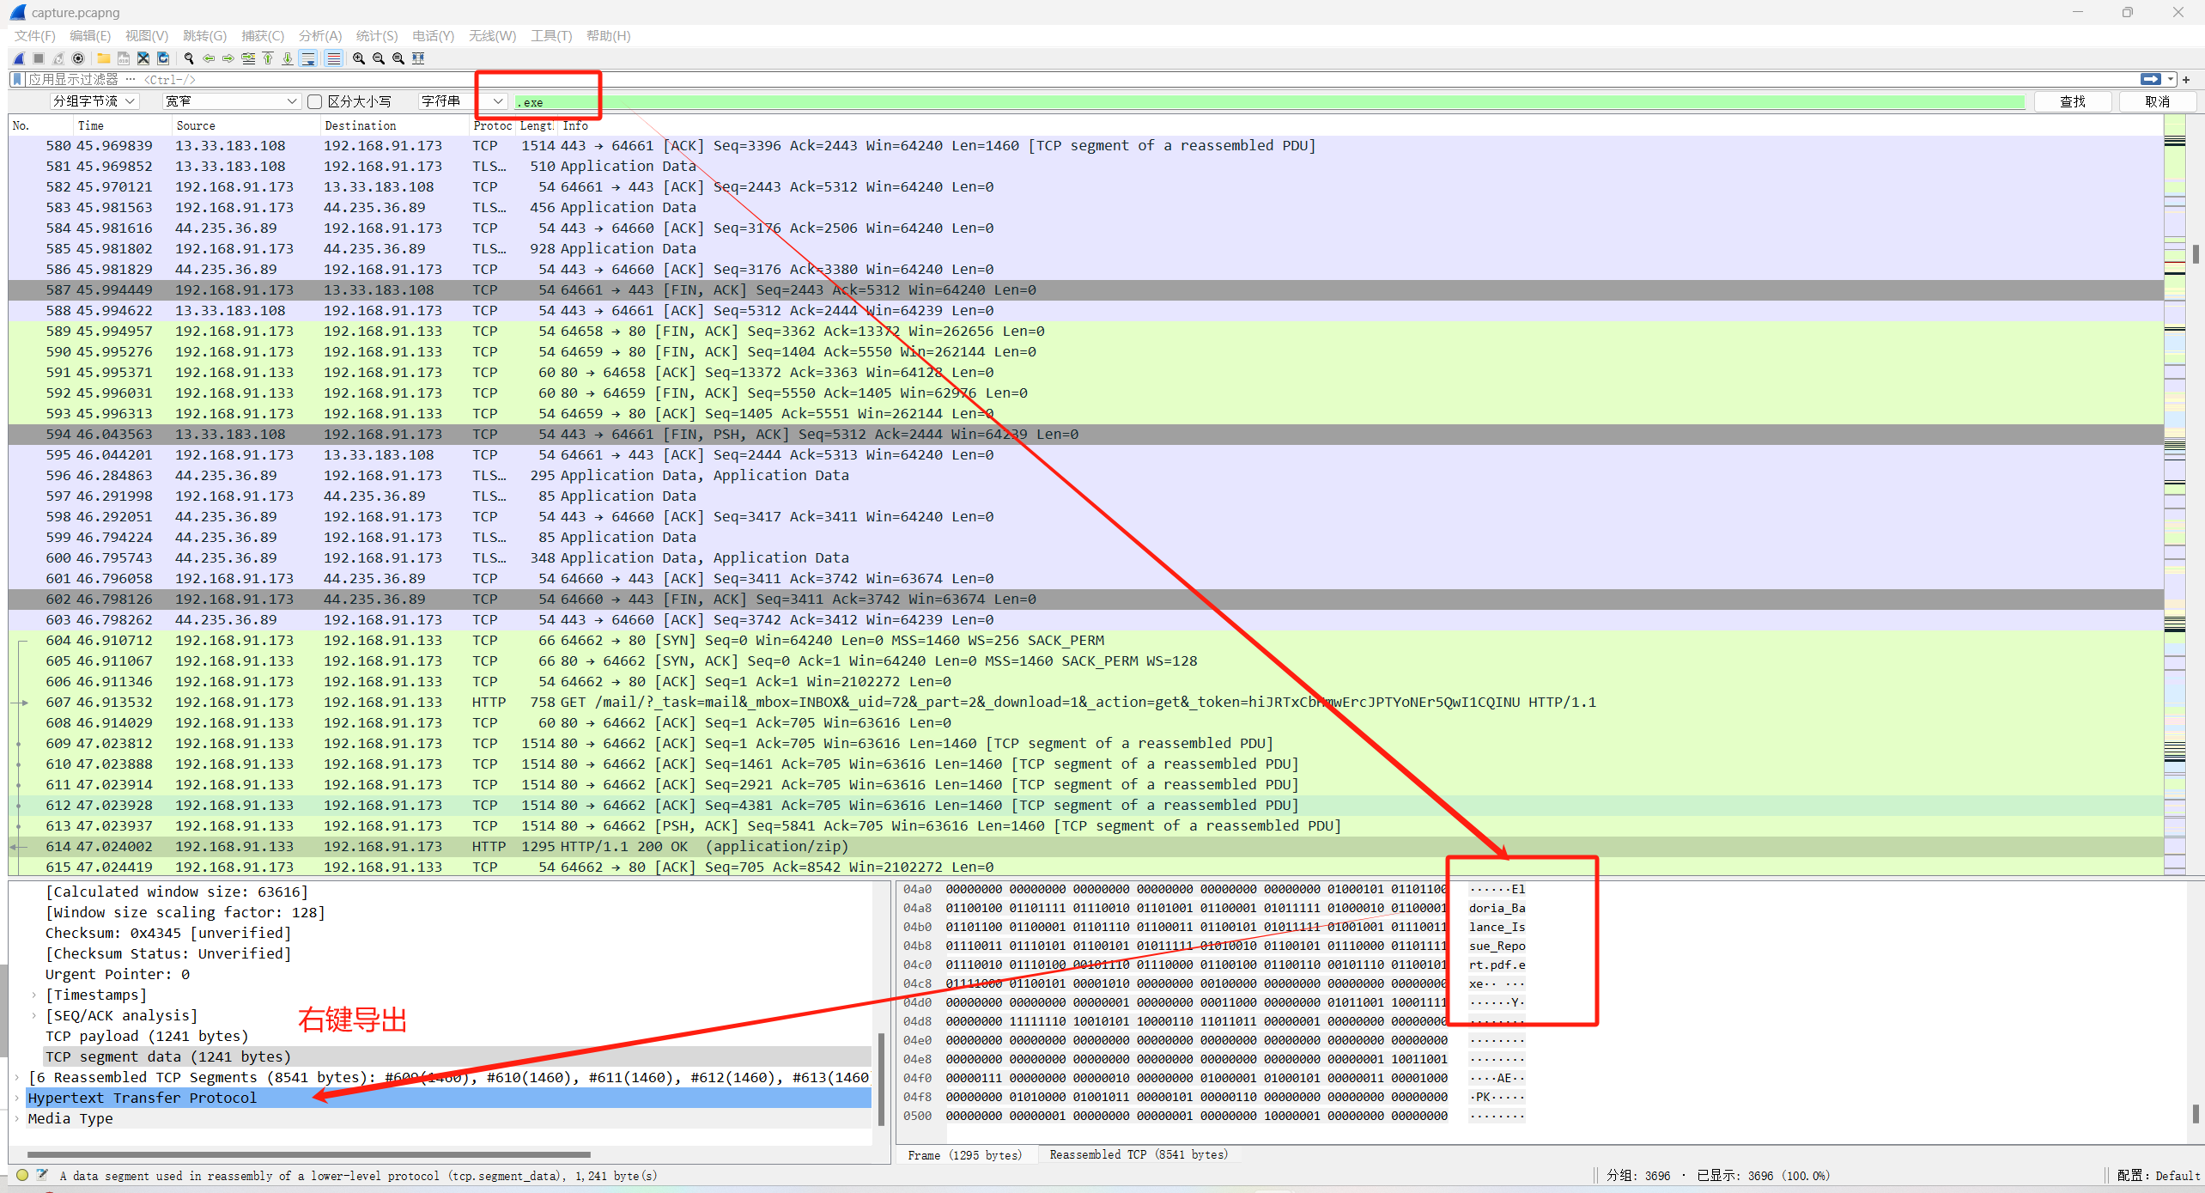Open the 统计(S) menu

[x=377, y=35]
